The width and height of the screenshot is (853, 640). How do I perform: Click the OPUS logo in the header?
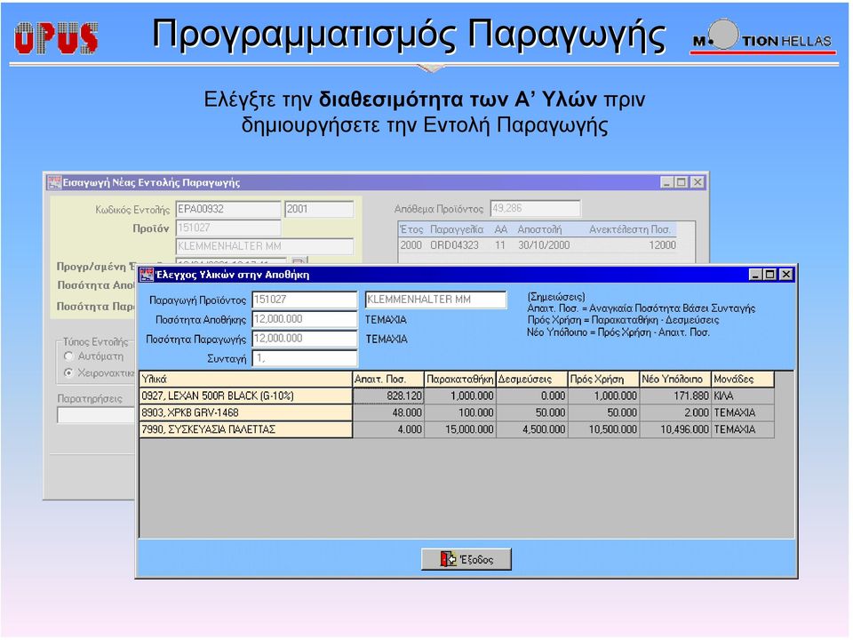pos(56,37)
